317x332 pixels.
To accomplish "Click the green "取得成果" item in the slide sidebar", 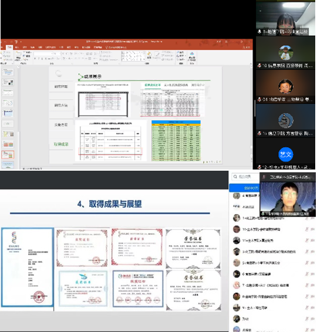I will coord(61,144).
